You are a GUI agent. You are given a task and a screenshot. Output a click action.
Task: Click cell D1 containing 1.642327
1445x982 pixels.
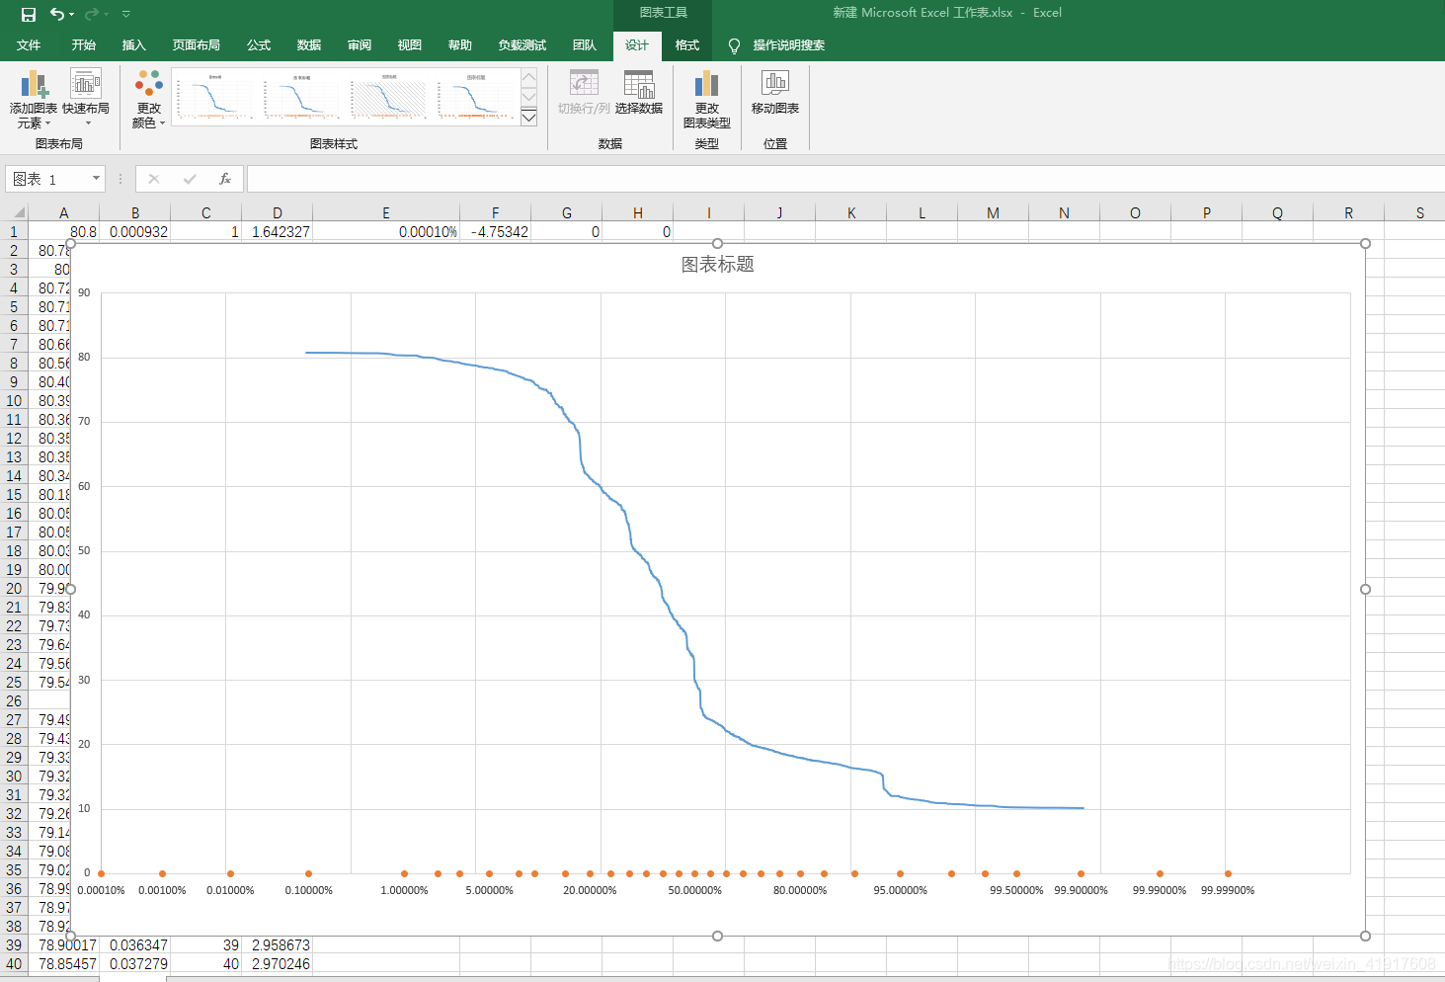coord(278,232)
